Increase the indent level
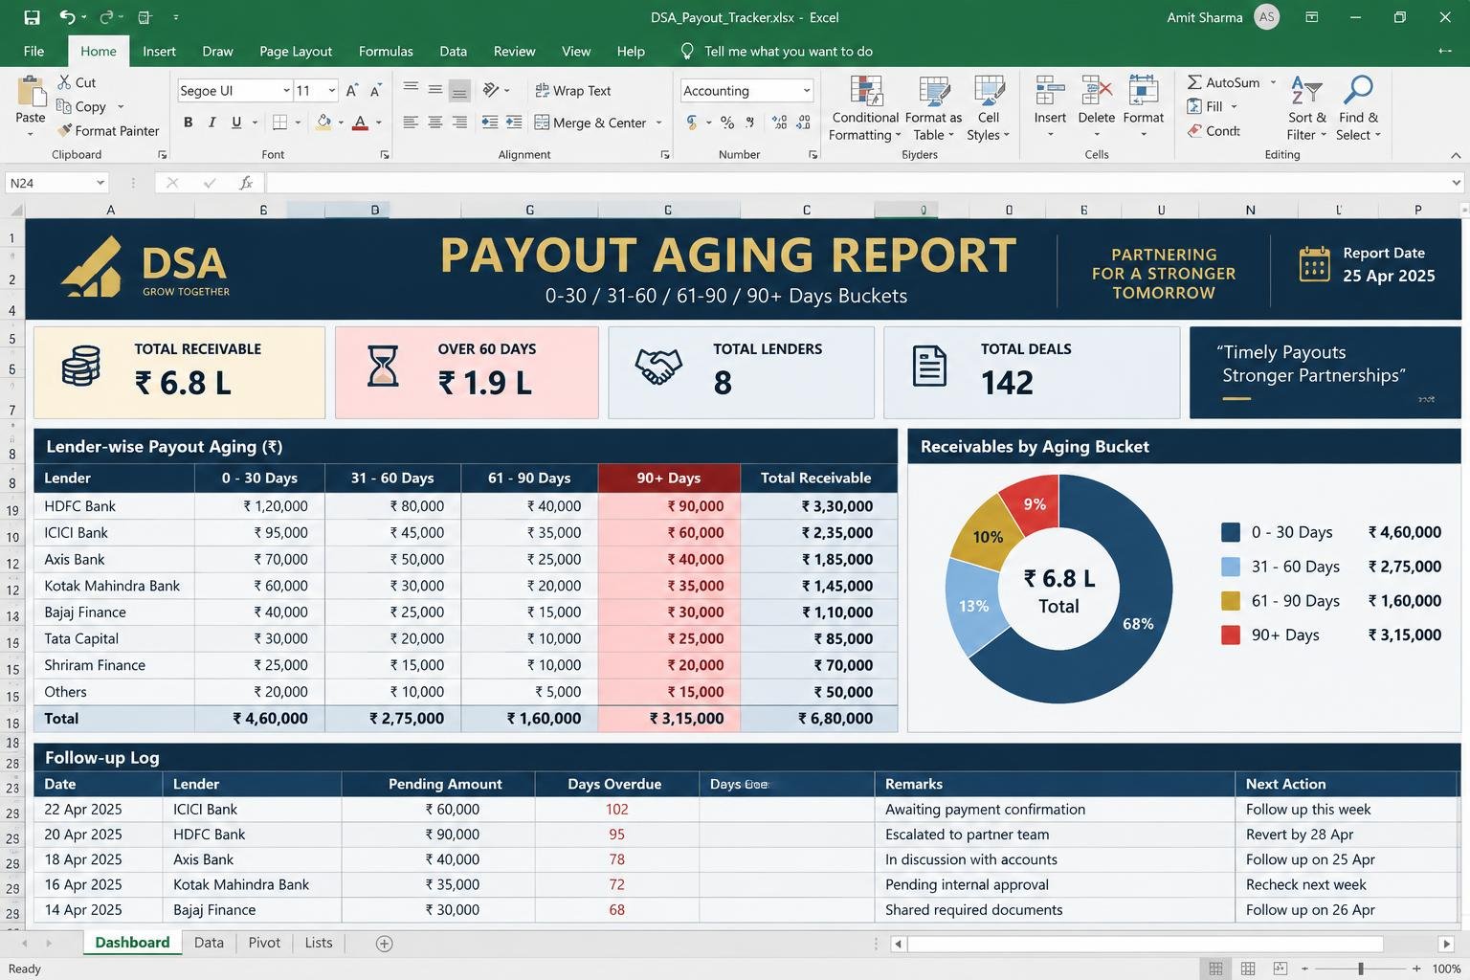1470x980 pixels. point(514,122)
